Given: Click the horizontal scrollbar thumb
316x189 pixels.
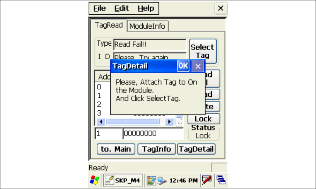Looking at the screenshot, I should (133, 122).
